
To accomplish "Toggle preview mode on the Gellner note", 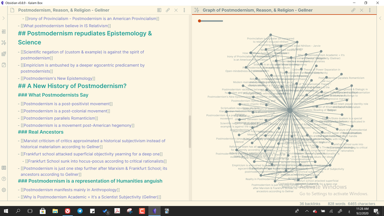I will 159,10.
